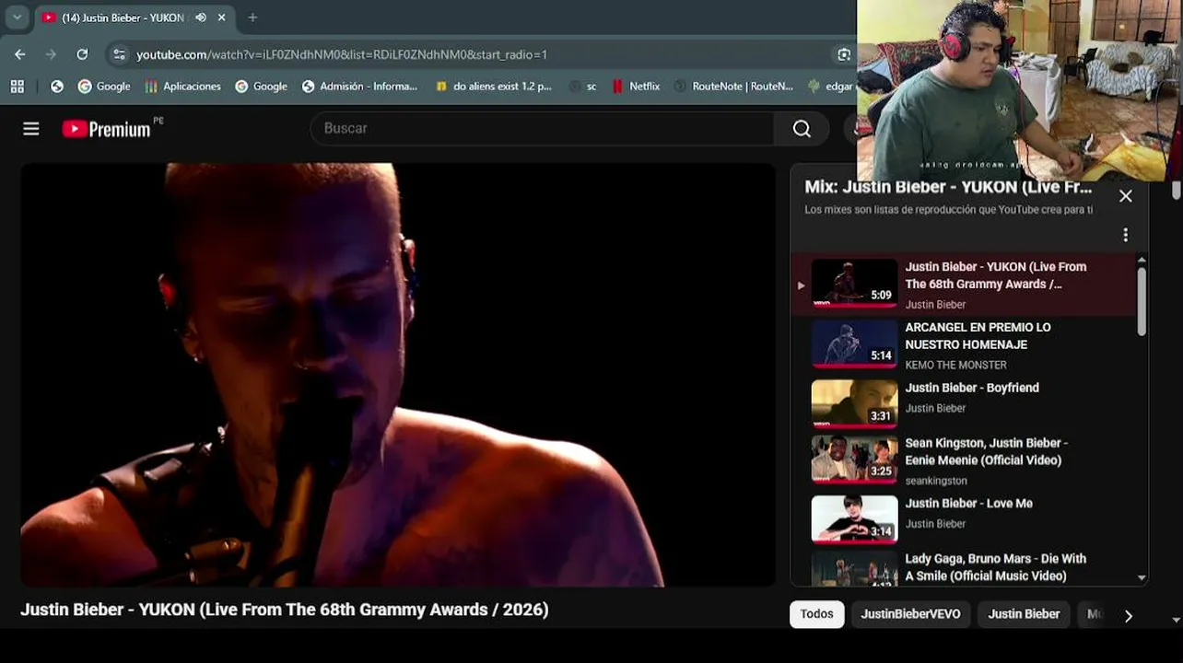Open the Netflix bookmark
Screen dimensions: 1183x663
[636, 86]
